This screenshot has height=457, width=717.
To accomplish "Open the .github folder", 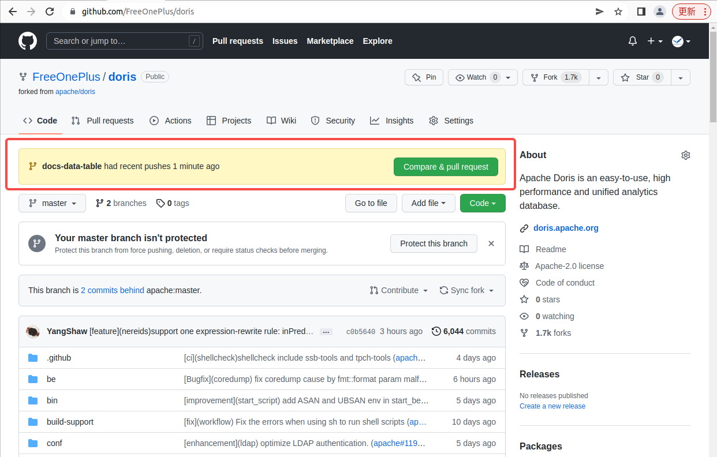I will [x=59, y=358].
